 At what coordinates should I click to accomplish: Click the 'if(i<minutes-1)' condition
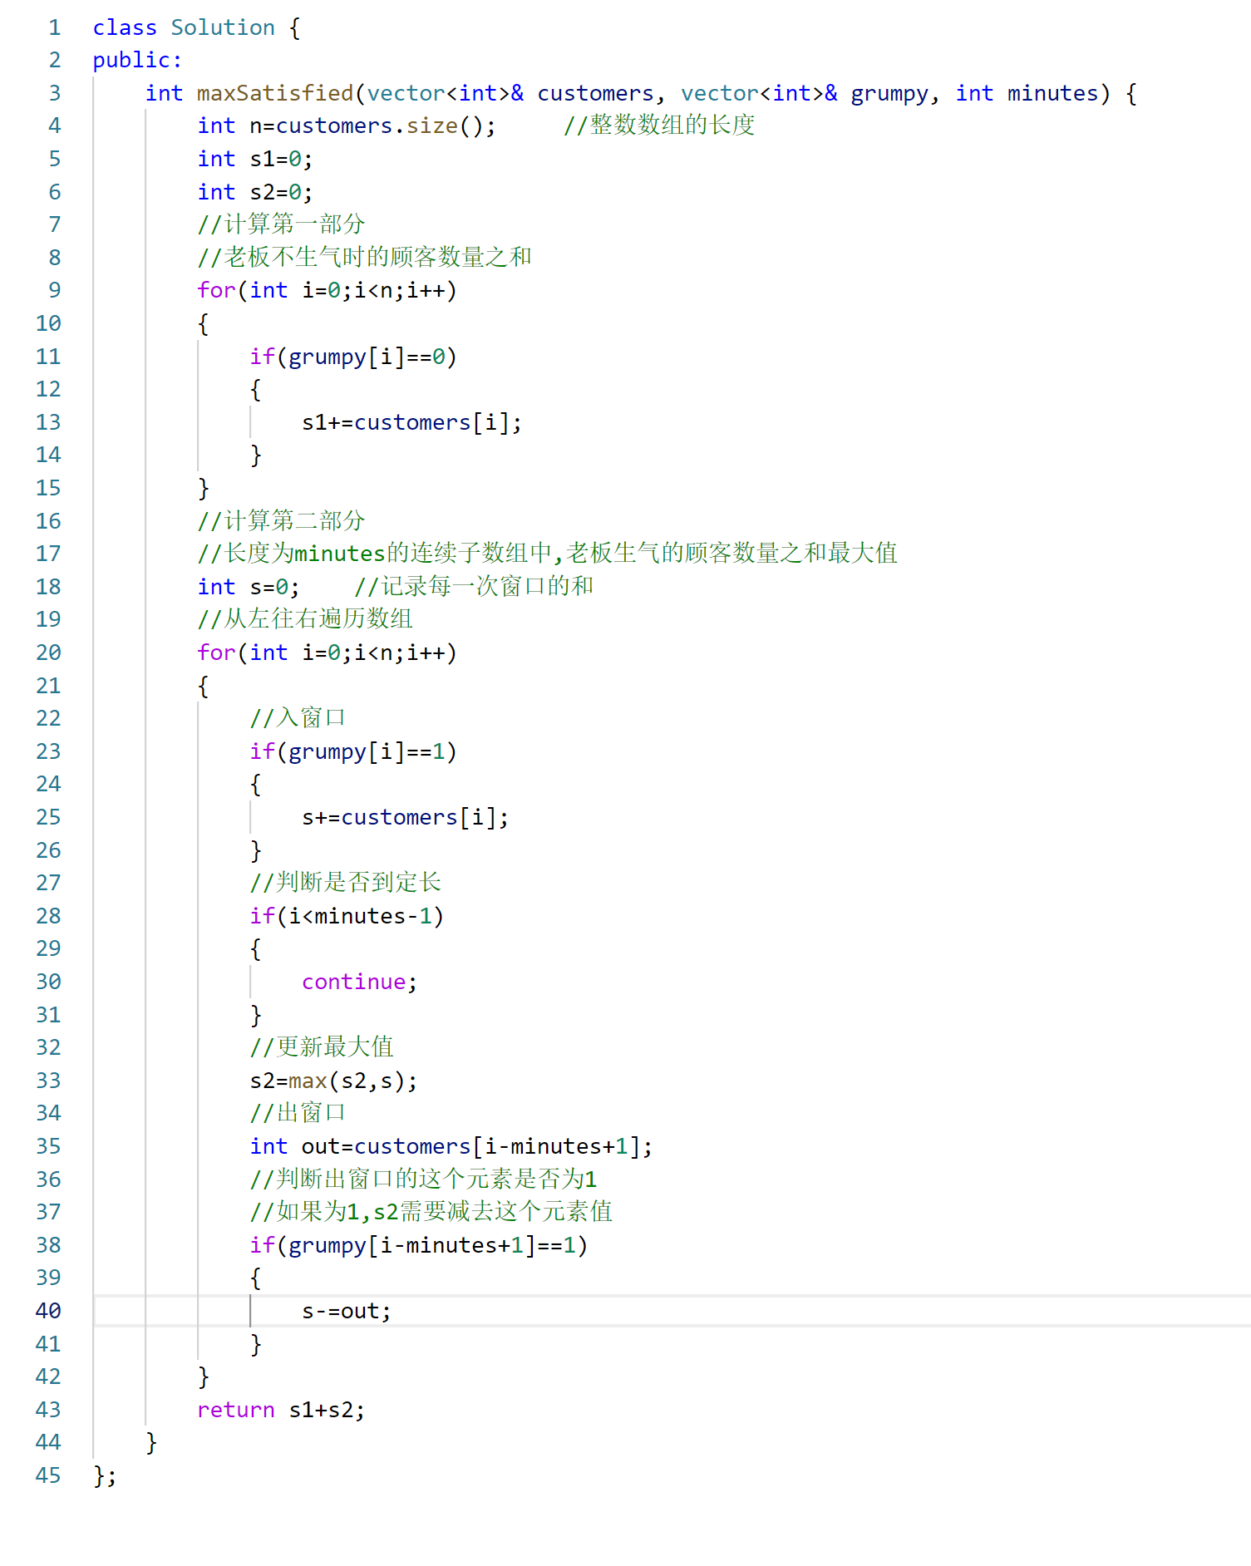click(347, 916)
